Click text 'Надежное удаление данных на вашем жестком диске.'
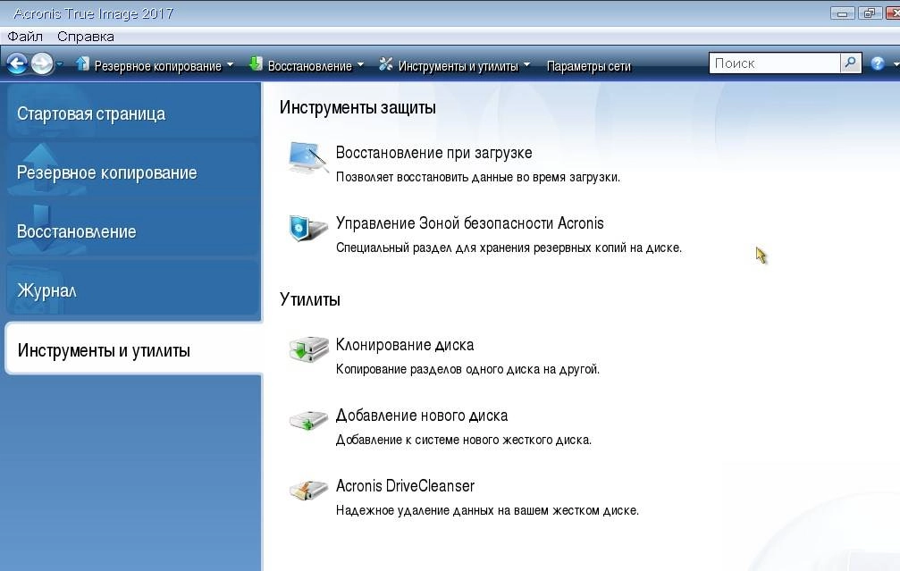 tap(487, 511)
